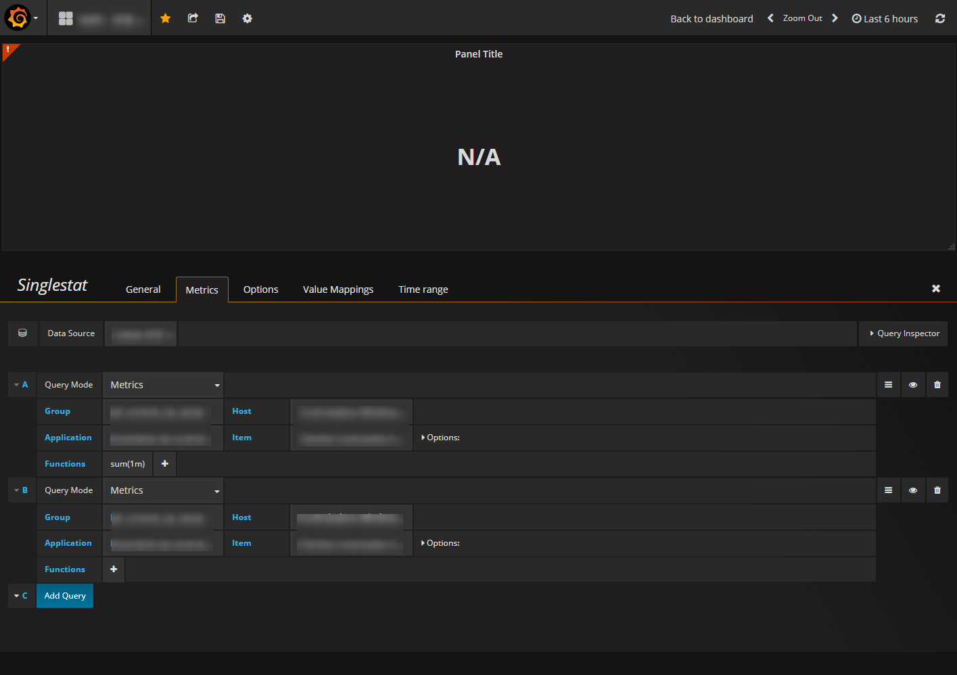The height and width of the screenshot is (675, 957).
Task: Click the Zoom Out button
Action: (803, 18)
